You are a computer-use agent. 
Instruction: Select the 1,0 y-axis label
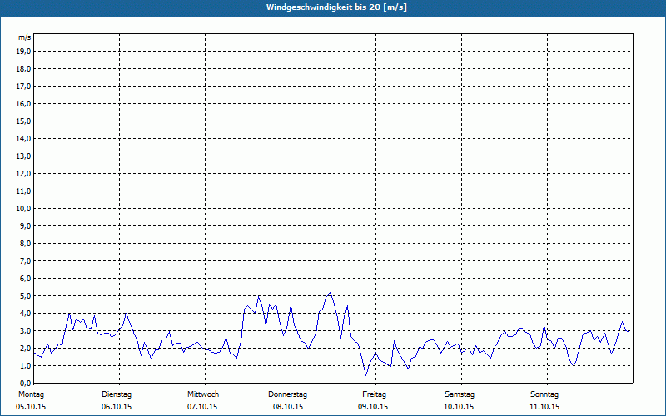(25, 365)
